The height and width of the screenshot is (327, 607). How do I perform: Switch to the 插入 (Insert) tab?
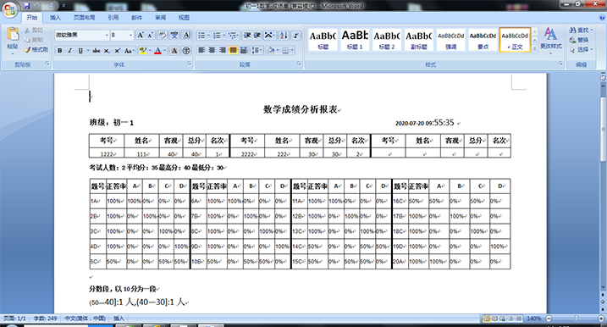point(55,18)
